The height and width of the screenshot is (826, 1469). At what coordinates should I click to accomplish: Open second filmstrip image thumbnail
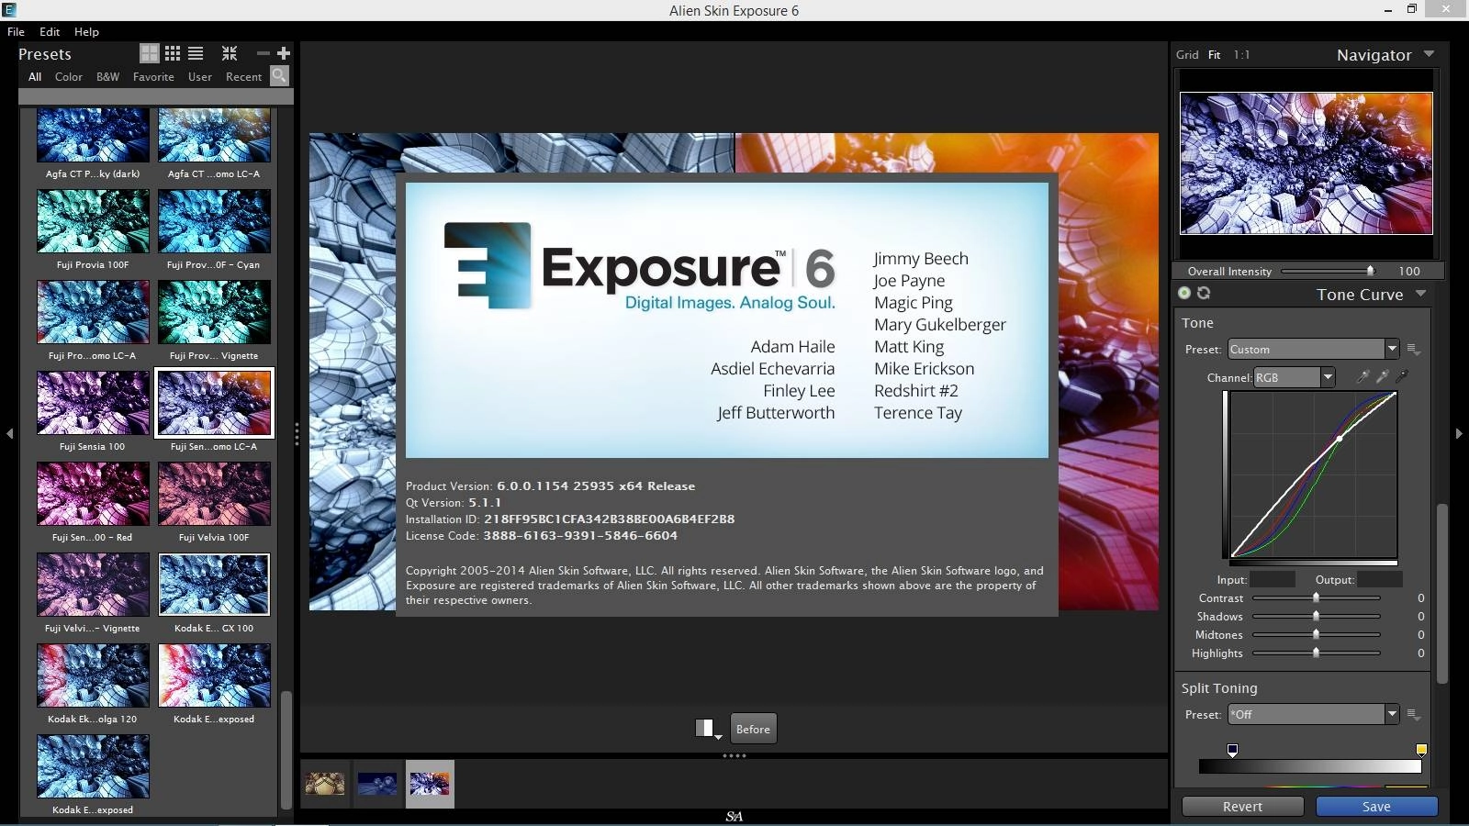(377, 784)
